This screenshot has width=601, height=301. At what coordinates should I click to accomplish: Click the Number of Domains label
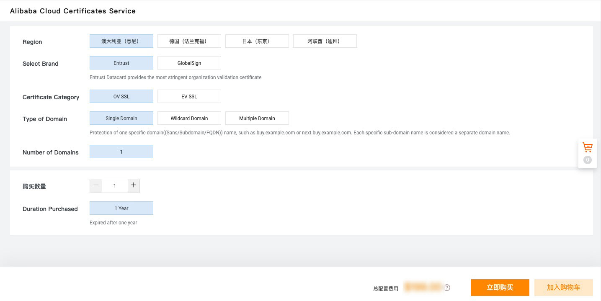coord(51,152)
